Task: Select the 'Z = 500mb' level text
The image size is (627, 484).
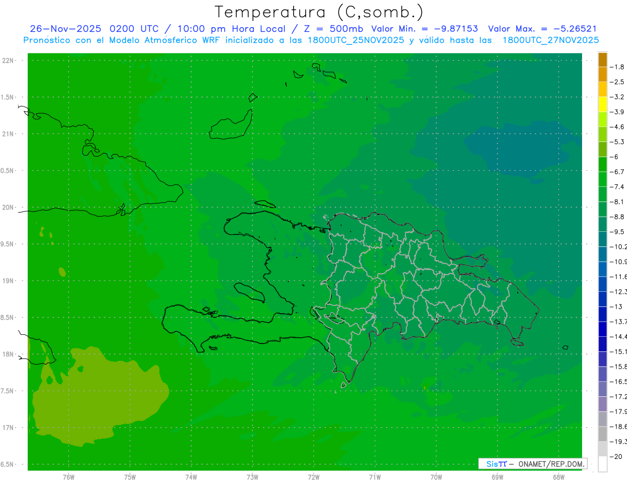Action: pos(332,29)
